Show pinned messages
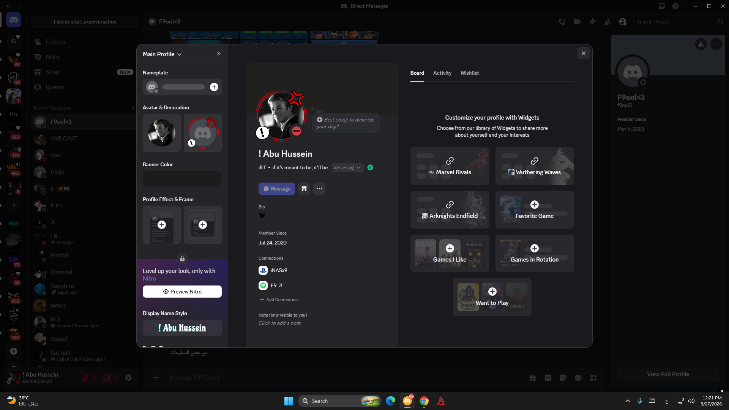729x410 pixels. click(x=592, y=22)
